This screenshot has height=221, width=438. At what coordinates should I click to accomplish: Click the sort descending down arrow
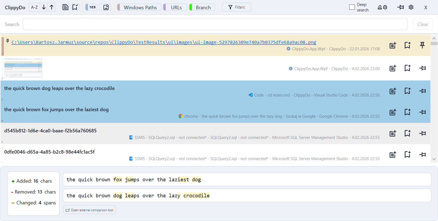point(44,7)
